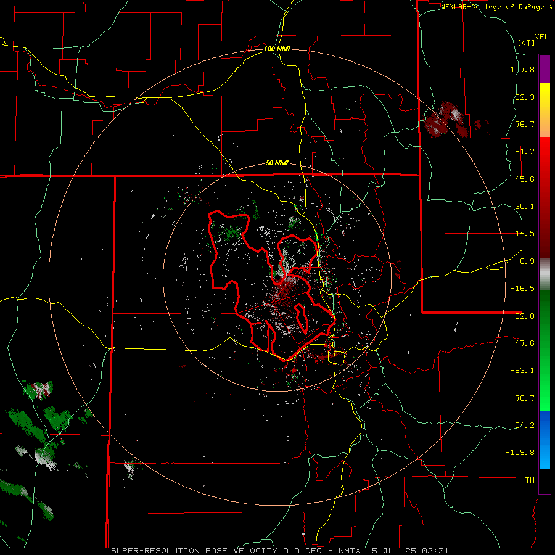Screen dimensions: 555x555
Task: Select the 107.8 knot scale value
Action: click(x=522, y=69)
